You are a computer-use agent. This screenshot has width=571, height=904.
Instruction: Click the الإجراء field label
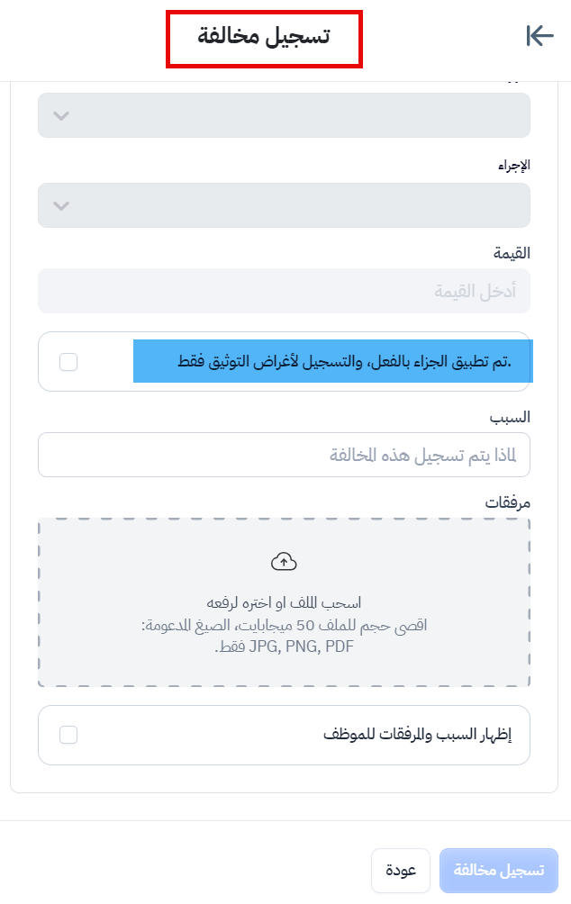click(514, 166)
